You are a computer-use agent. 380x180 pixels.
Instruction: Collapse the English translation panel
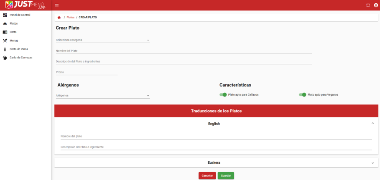372,124
